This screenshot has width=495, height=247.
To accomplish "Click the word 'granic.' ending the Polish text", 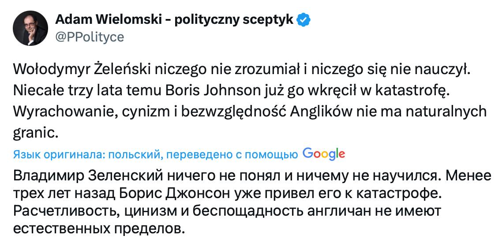I will pyautogui.click(x=36, y=134).
